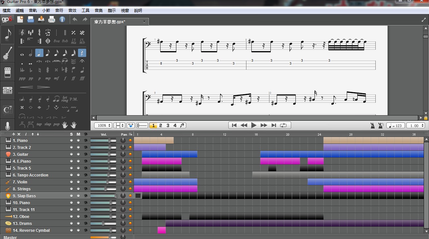Open the 檔案 menu
The width and height of the screenshot is (429, 239).
coord(7,11)
